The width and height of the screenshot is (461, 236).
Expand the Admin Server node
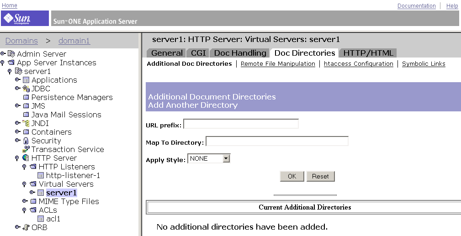coord(3,53)
